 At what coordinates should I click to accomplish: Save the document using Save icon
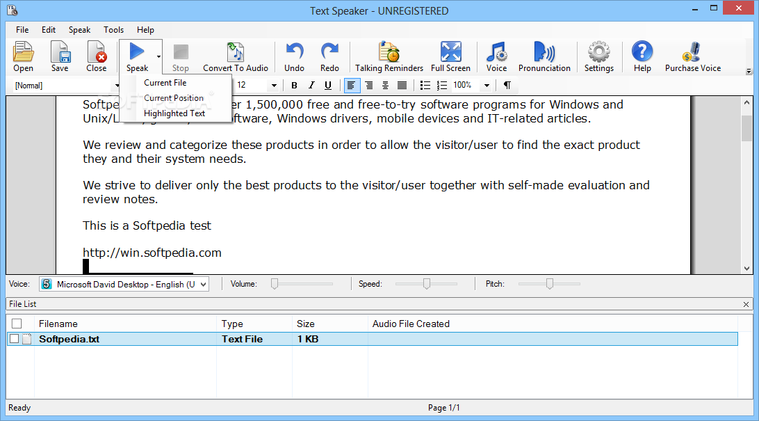click(x=60, y=56)
